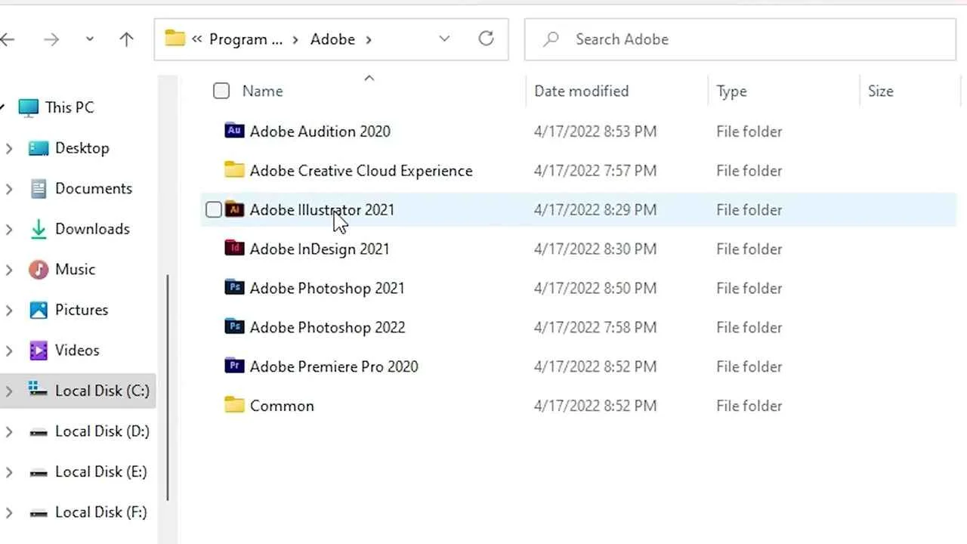Click the Local Disk (D:) drive icon
Viewport: 967px width, 544px height.
(x=39, y=432)
